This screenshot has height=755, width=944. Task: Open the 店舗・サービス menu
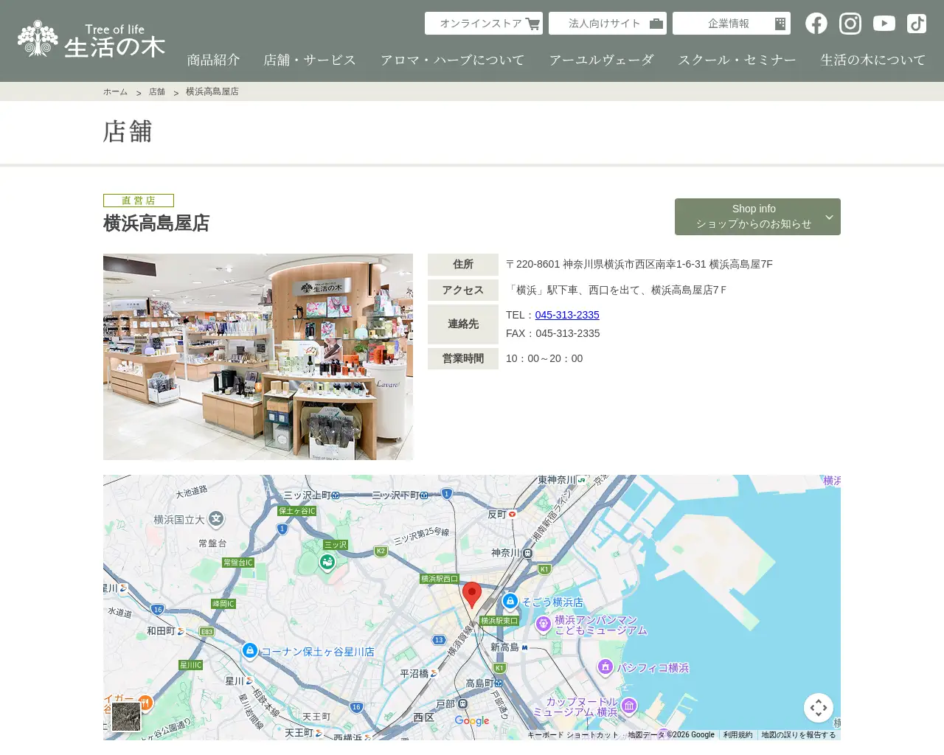click(310, 60)
